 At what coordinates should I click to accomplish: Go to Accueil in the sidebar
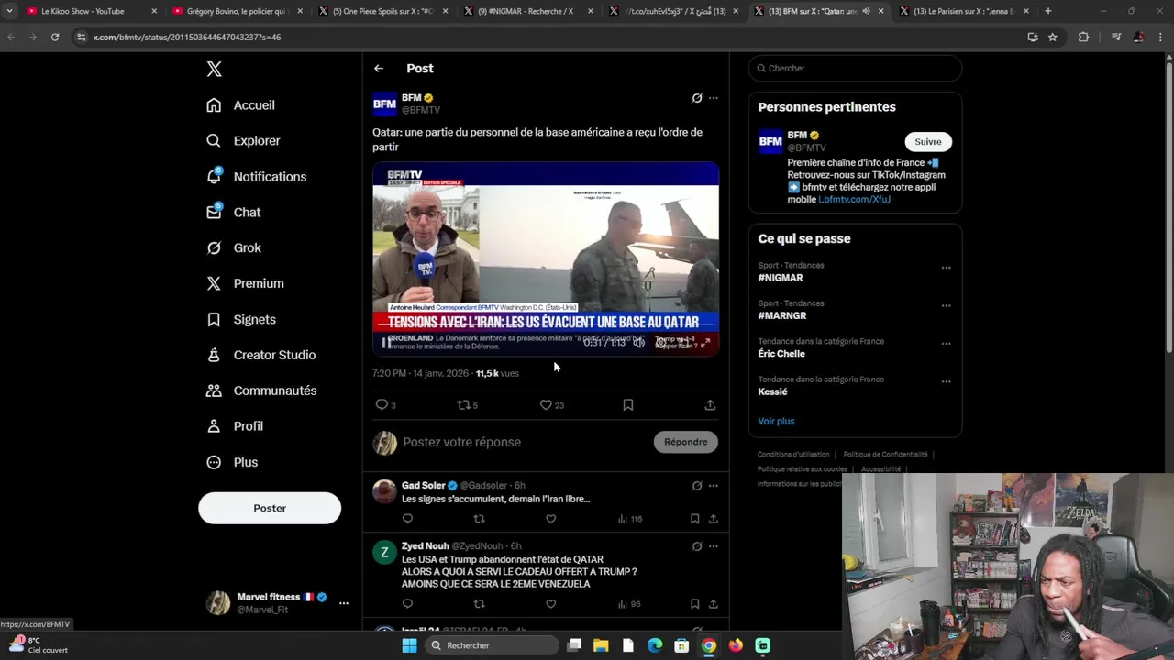click(x=241, y=105)
